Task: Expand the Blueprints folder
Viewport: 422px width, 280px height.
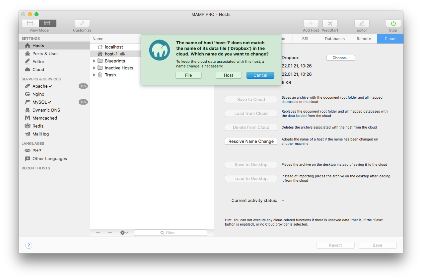Action: pos(95,61)
